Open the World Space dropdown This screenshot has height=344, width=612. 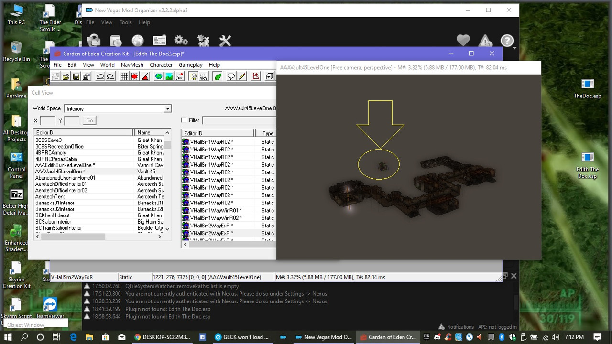pyautogui.click(x=167, y=108)
